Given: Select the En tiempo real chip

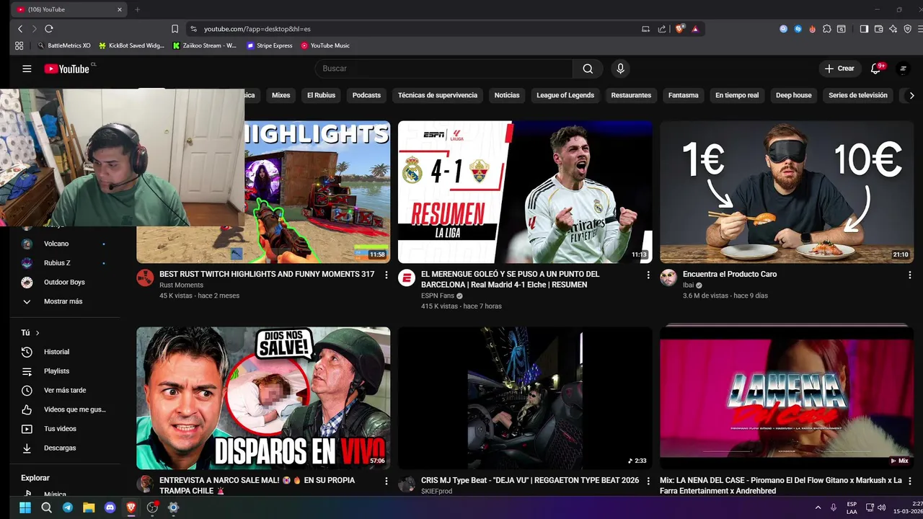Looking at the screenshot, I should coord(737,95).
